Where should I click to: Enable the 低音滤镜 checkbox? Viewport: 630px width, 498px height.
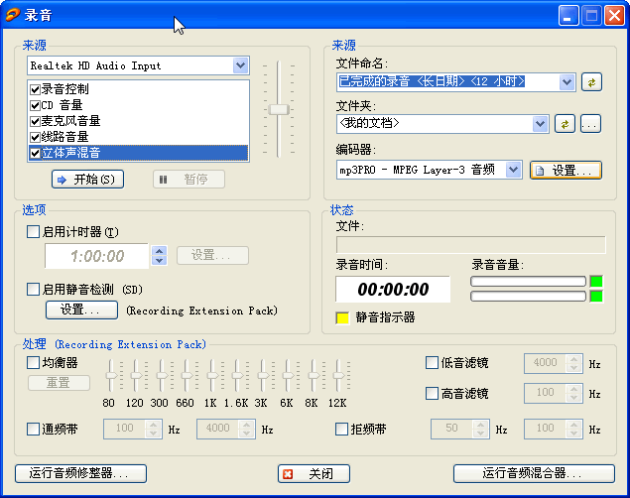(x=432, y=363)
